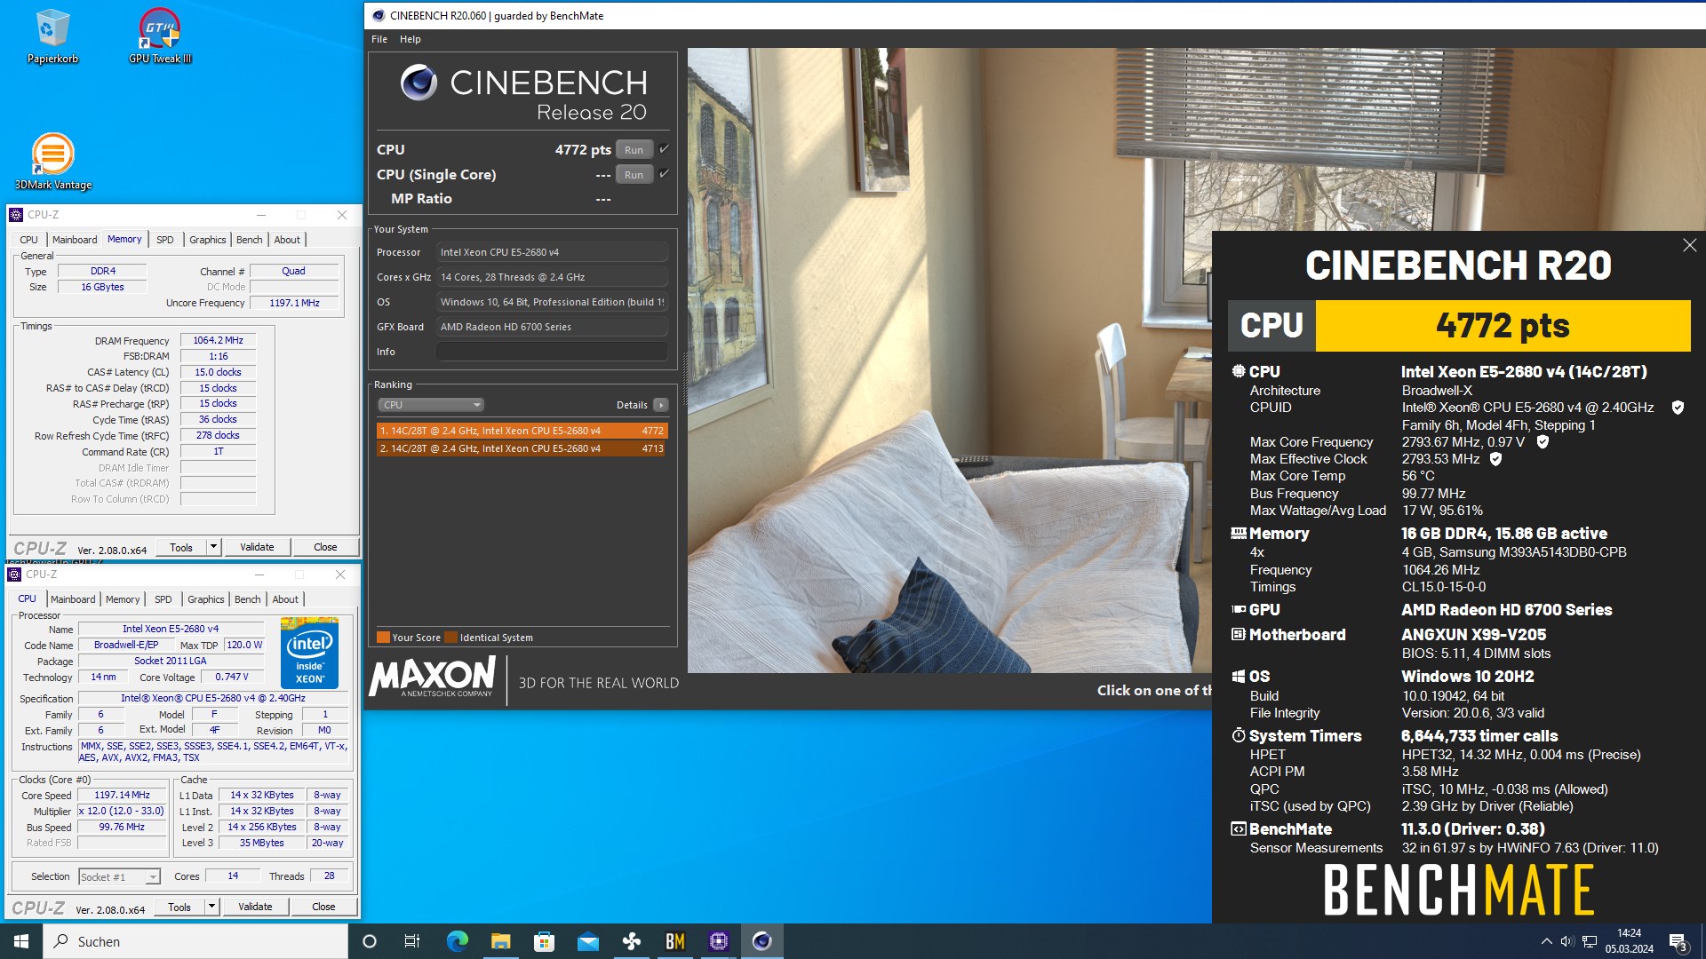Open About tab in upper CPU-Z

[287, 240]
